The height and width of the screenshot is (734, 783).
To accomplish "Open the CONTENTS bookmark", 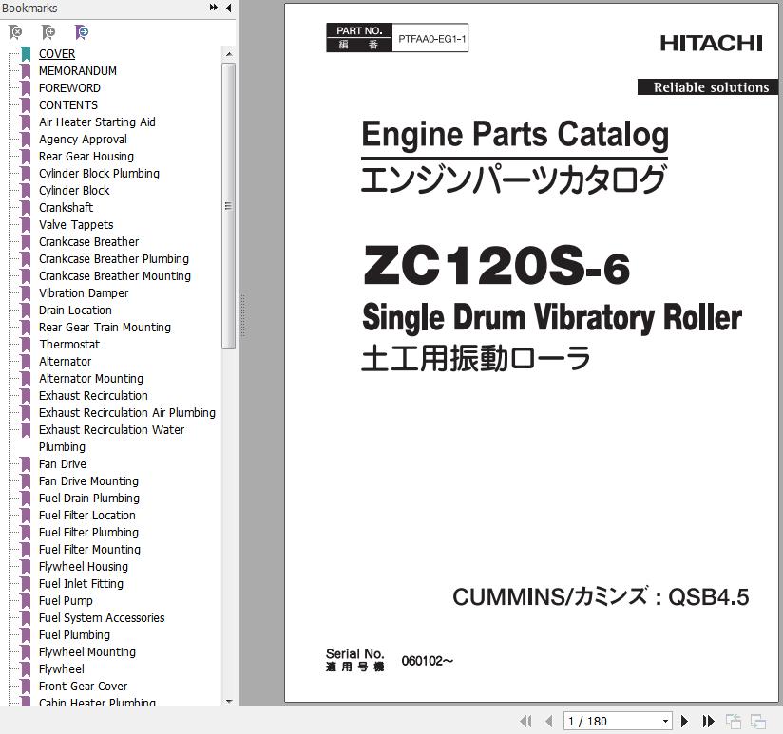I will 68,104.
